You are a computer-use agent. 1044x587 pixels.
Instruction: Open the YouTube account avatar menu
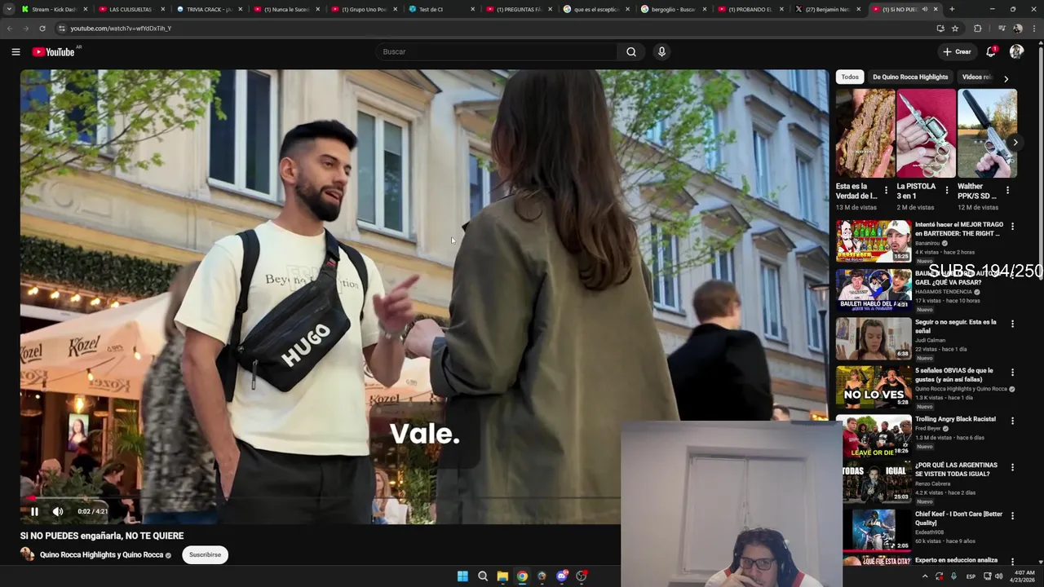pos(1016,51)
